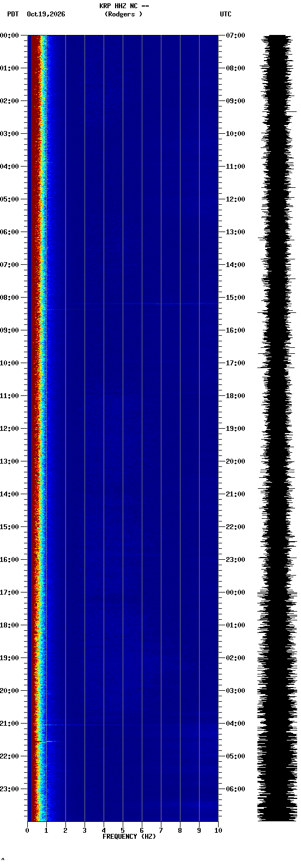Select the PDT timezone label
The height and width of the screenshot is (865, 301).
[x=13, y=14]
